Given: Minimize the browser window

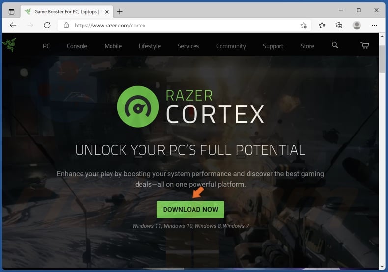Looking at the screenshot, I should point(341,10).
